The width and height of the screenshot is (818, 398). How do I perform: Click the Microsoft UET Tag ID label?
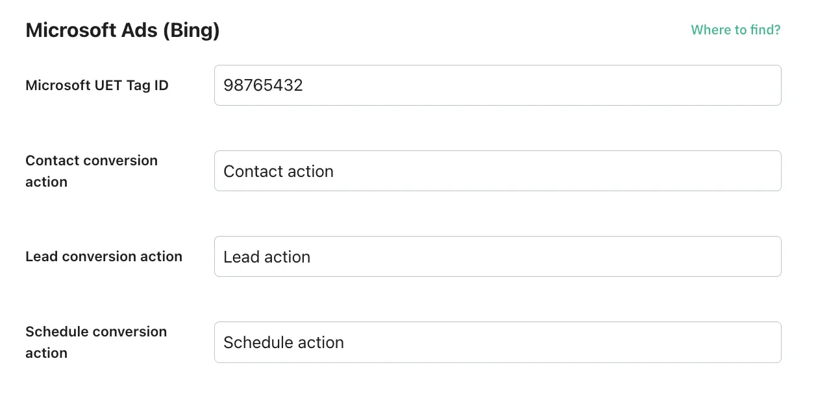click(x=97, y=85)
